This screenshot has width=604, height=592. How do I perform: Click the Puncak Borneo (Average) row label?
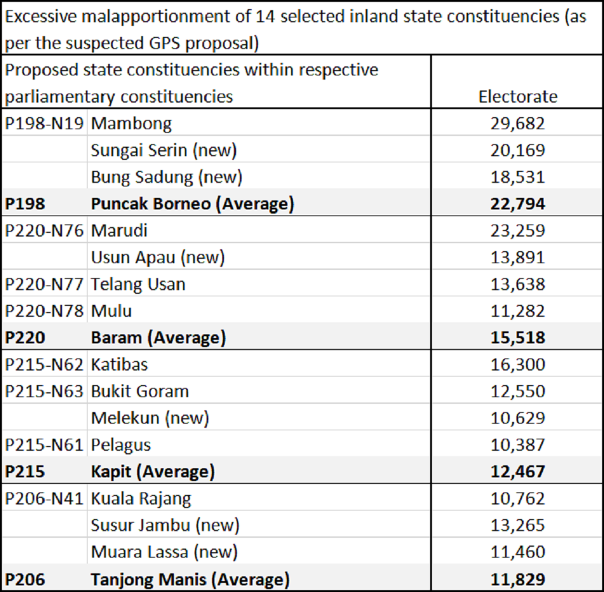pos(192,204)
